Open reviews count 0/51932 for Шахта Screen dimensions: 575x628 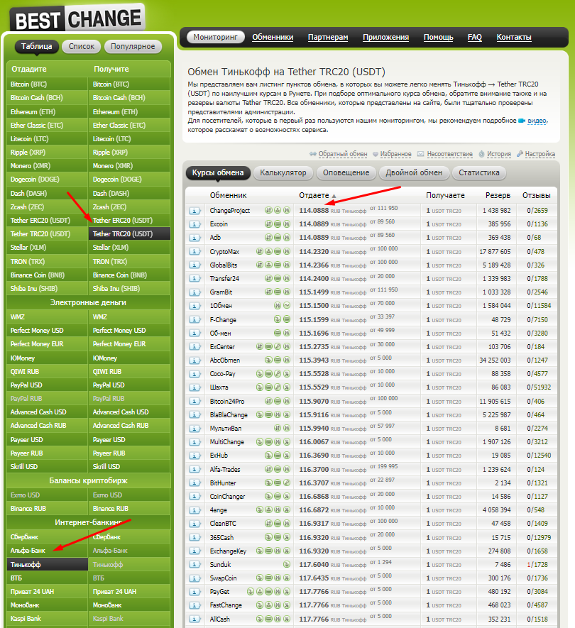tap(539, 387)
